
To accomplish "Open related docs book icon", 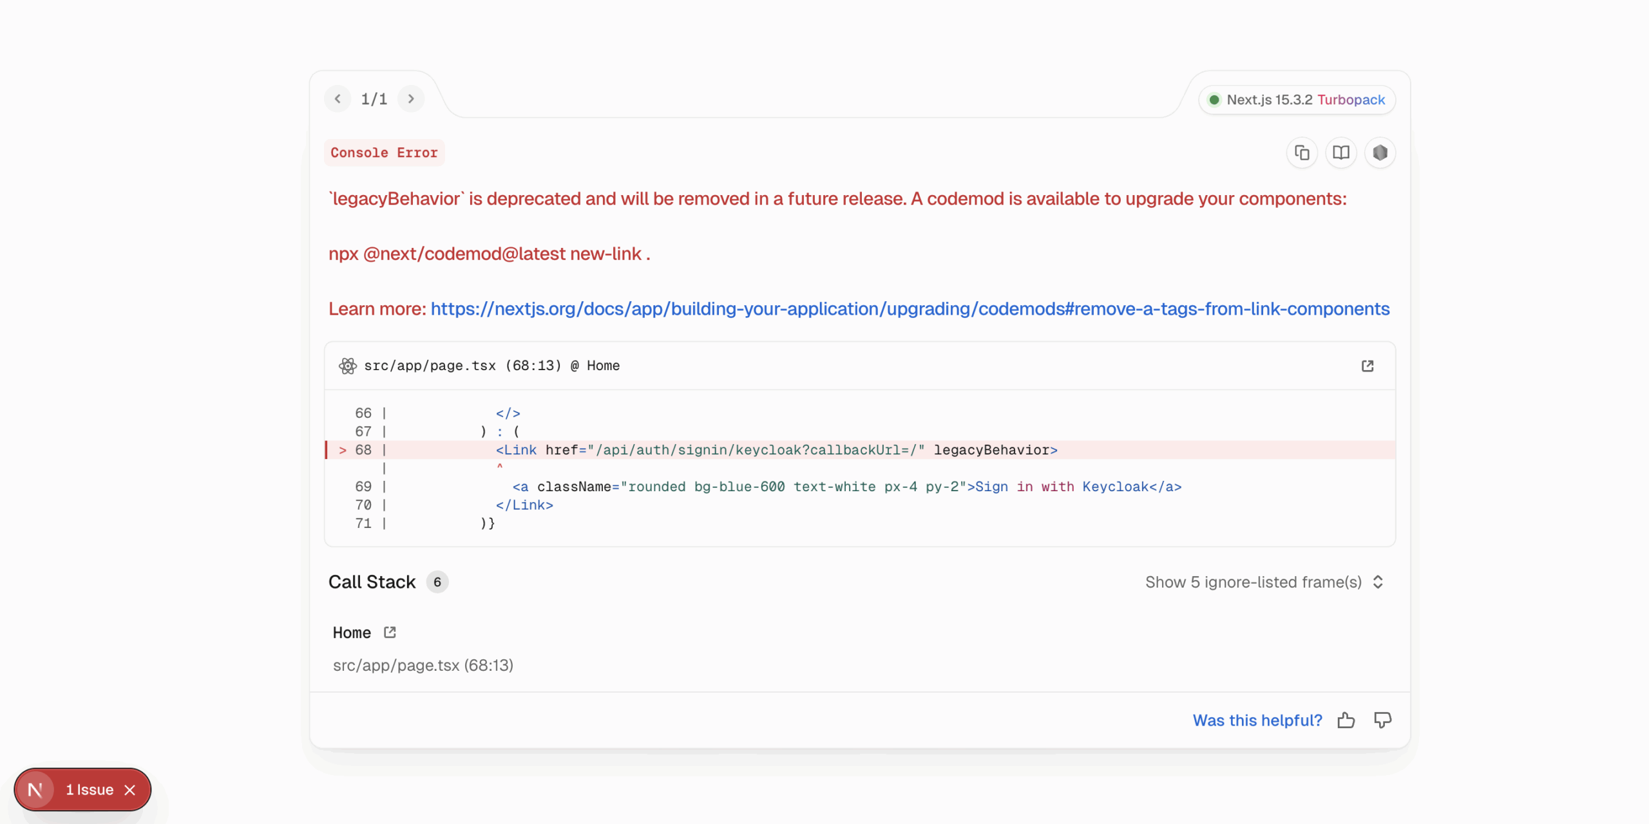I will [1341, 153].
